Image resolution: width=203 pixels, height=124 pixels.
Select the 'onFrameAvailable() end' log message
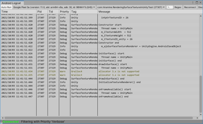point(113,97)
